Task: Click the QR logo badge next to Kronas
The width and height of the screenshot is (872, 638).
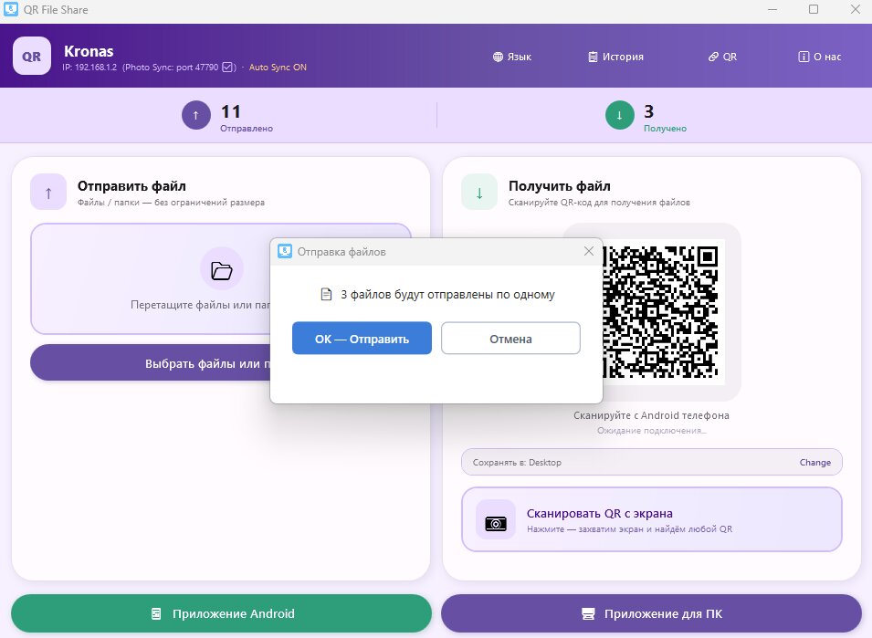Action: (x=32, y=56)
